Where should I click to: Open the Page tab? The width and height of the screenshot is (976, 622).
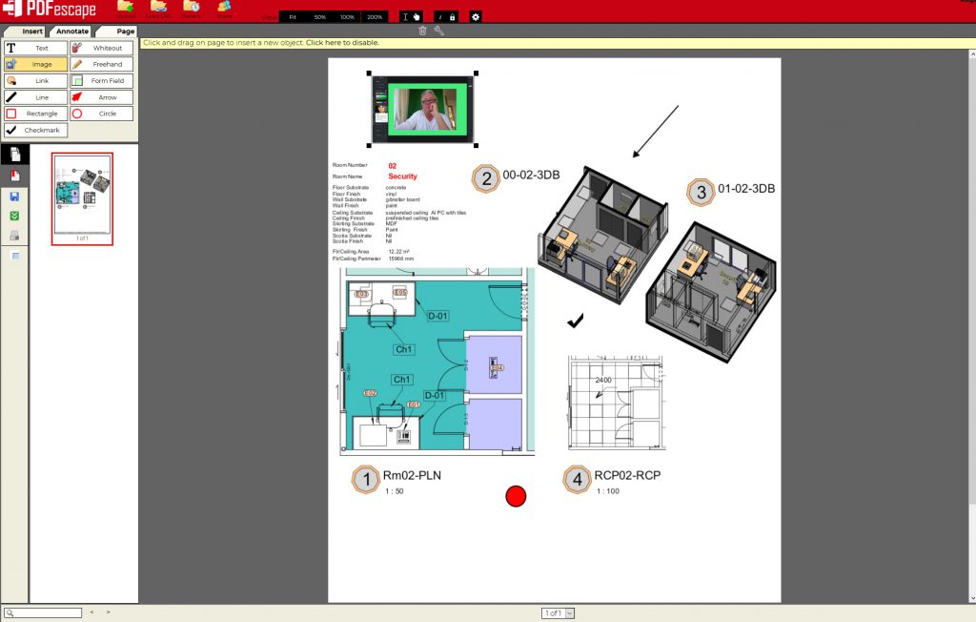[x=125, y=31]
